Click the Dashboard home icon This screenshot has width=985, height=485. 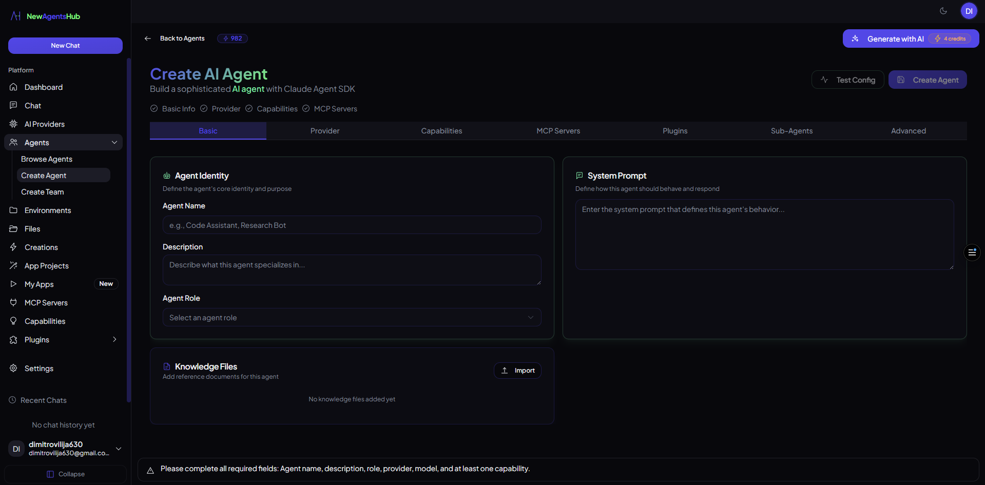click(x=14, y=87)
